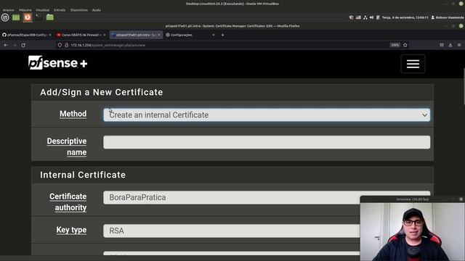
Task: Click the volume speaker tray icon
Action: click(x=371, y=17)
